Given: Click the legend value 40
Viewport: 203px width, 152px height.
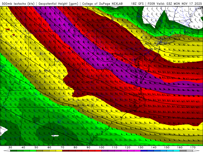Looking at the screenshot, I should coord(23,147).
